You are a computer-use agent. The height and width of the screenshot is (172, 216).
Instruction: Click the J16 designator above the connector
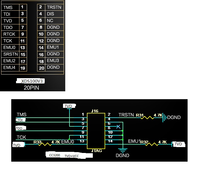pyautogui.click(x=95, y=111)
